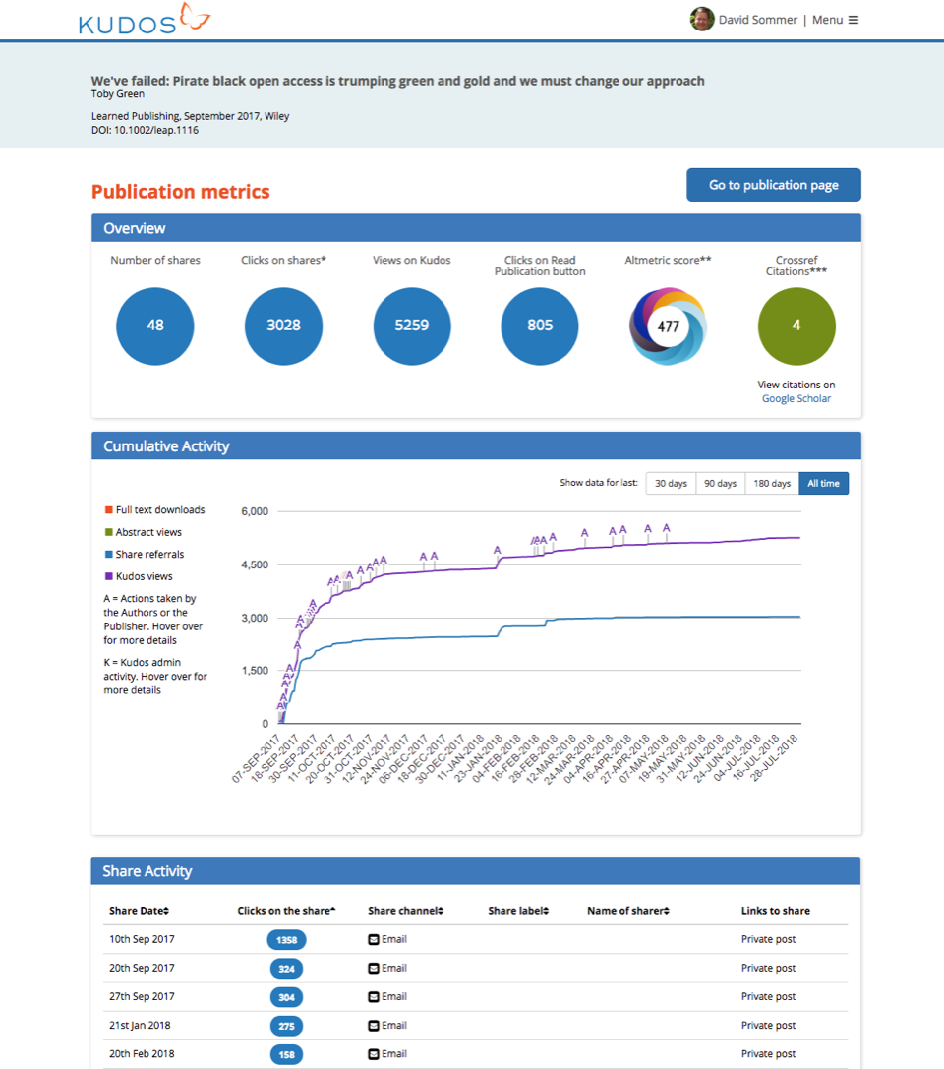944x1069 pixels.
Task: Sort table by Name of sharer column
Action: 627,910
